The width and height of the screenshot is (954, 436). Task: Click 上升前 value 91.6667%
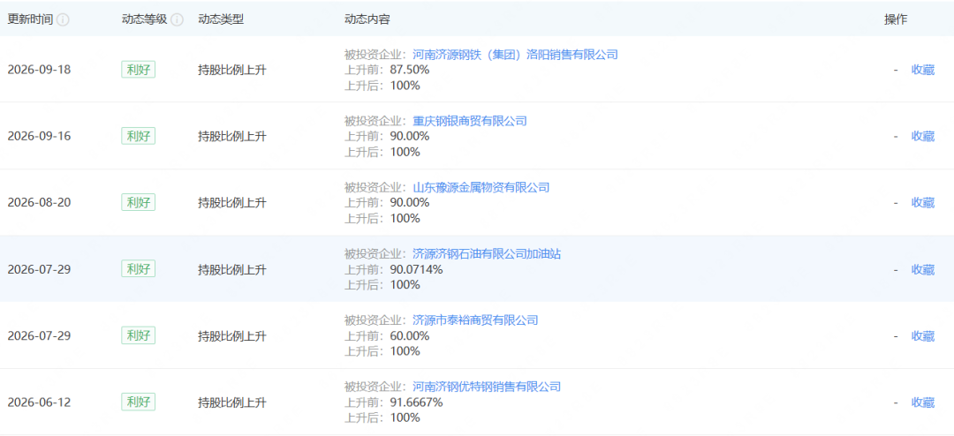(416, 402)
